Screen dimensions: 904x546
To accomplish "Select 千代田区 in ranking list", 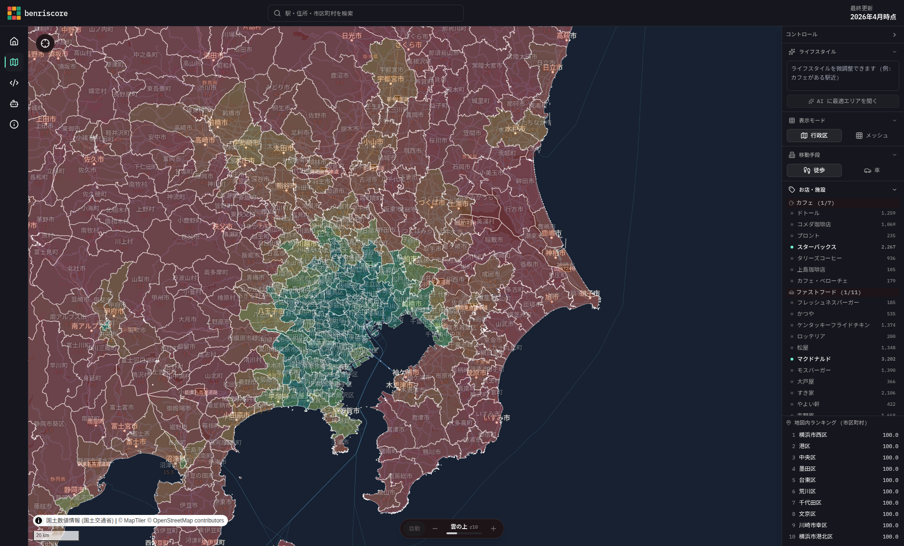I will [843, 503].
